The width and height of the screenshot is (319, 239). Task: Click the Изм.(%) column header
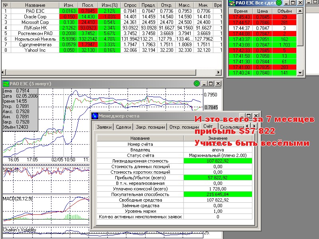click(x=109, y=5)
